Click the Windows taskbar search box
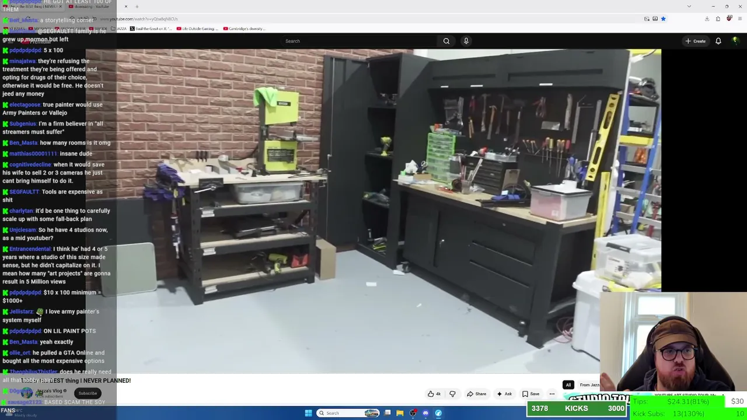The image size is (747, 420). pos(348,413)
